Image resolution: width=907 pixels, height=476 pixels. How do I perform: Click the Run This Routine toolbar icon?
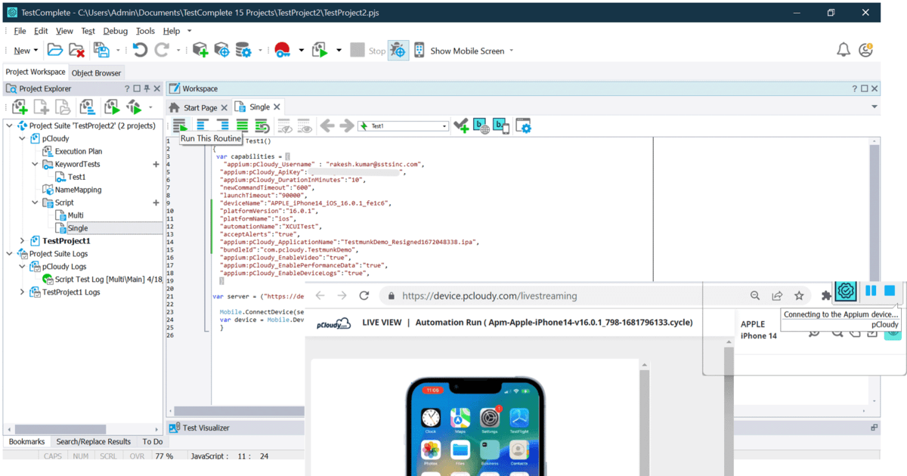click(179, 126)
